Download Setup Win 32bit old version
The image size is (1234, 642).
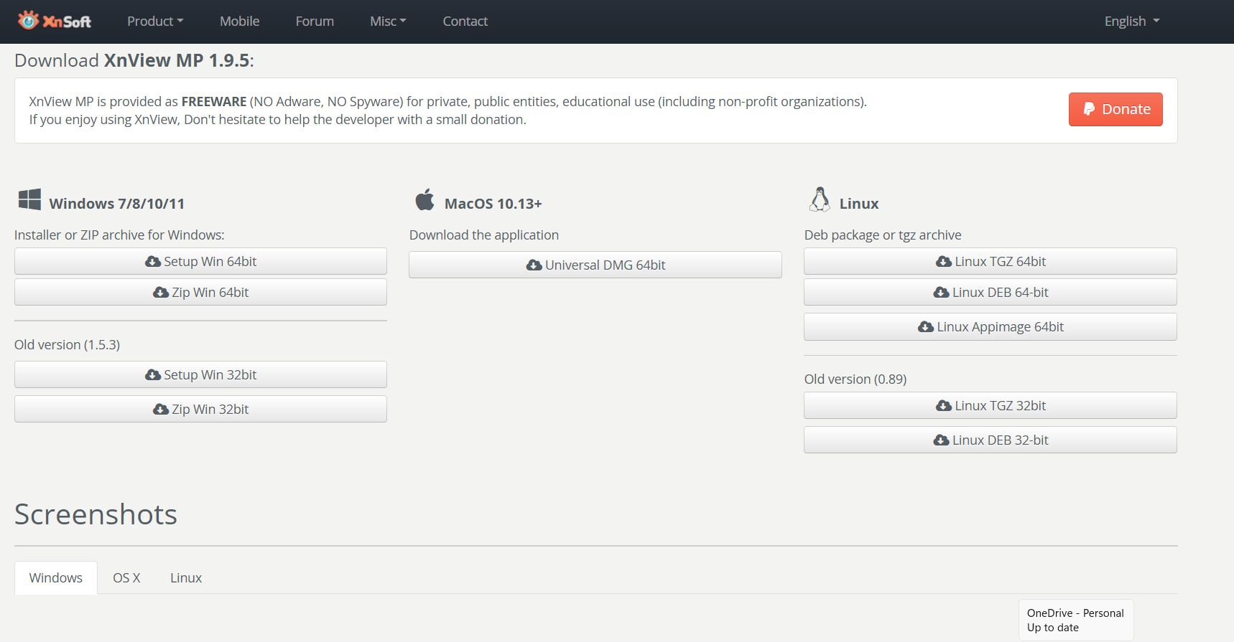click(200, 375)
